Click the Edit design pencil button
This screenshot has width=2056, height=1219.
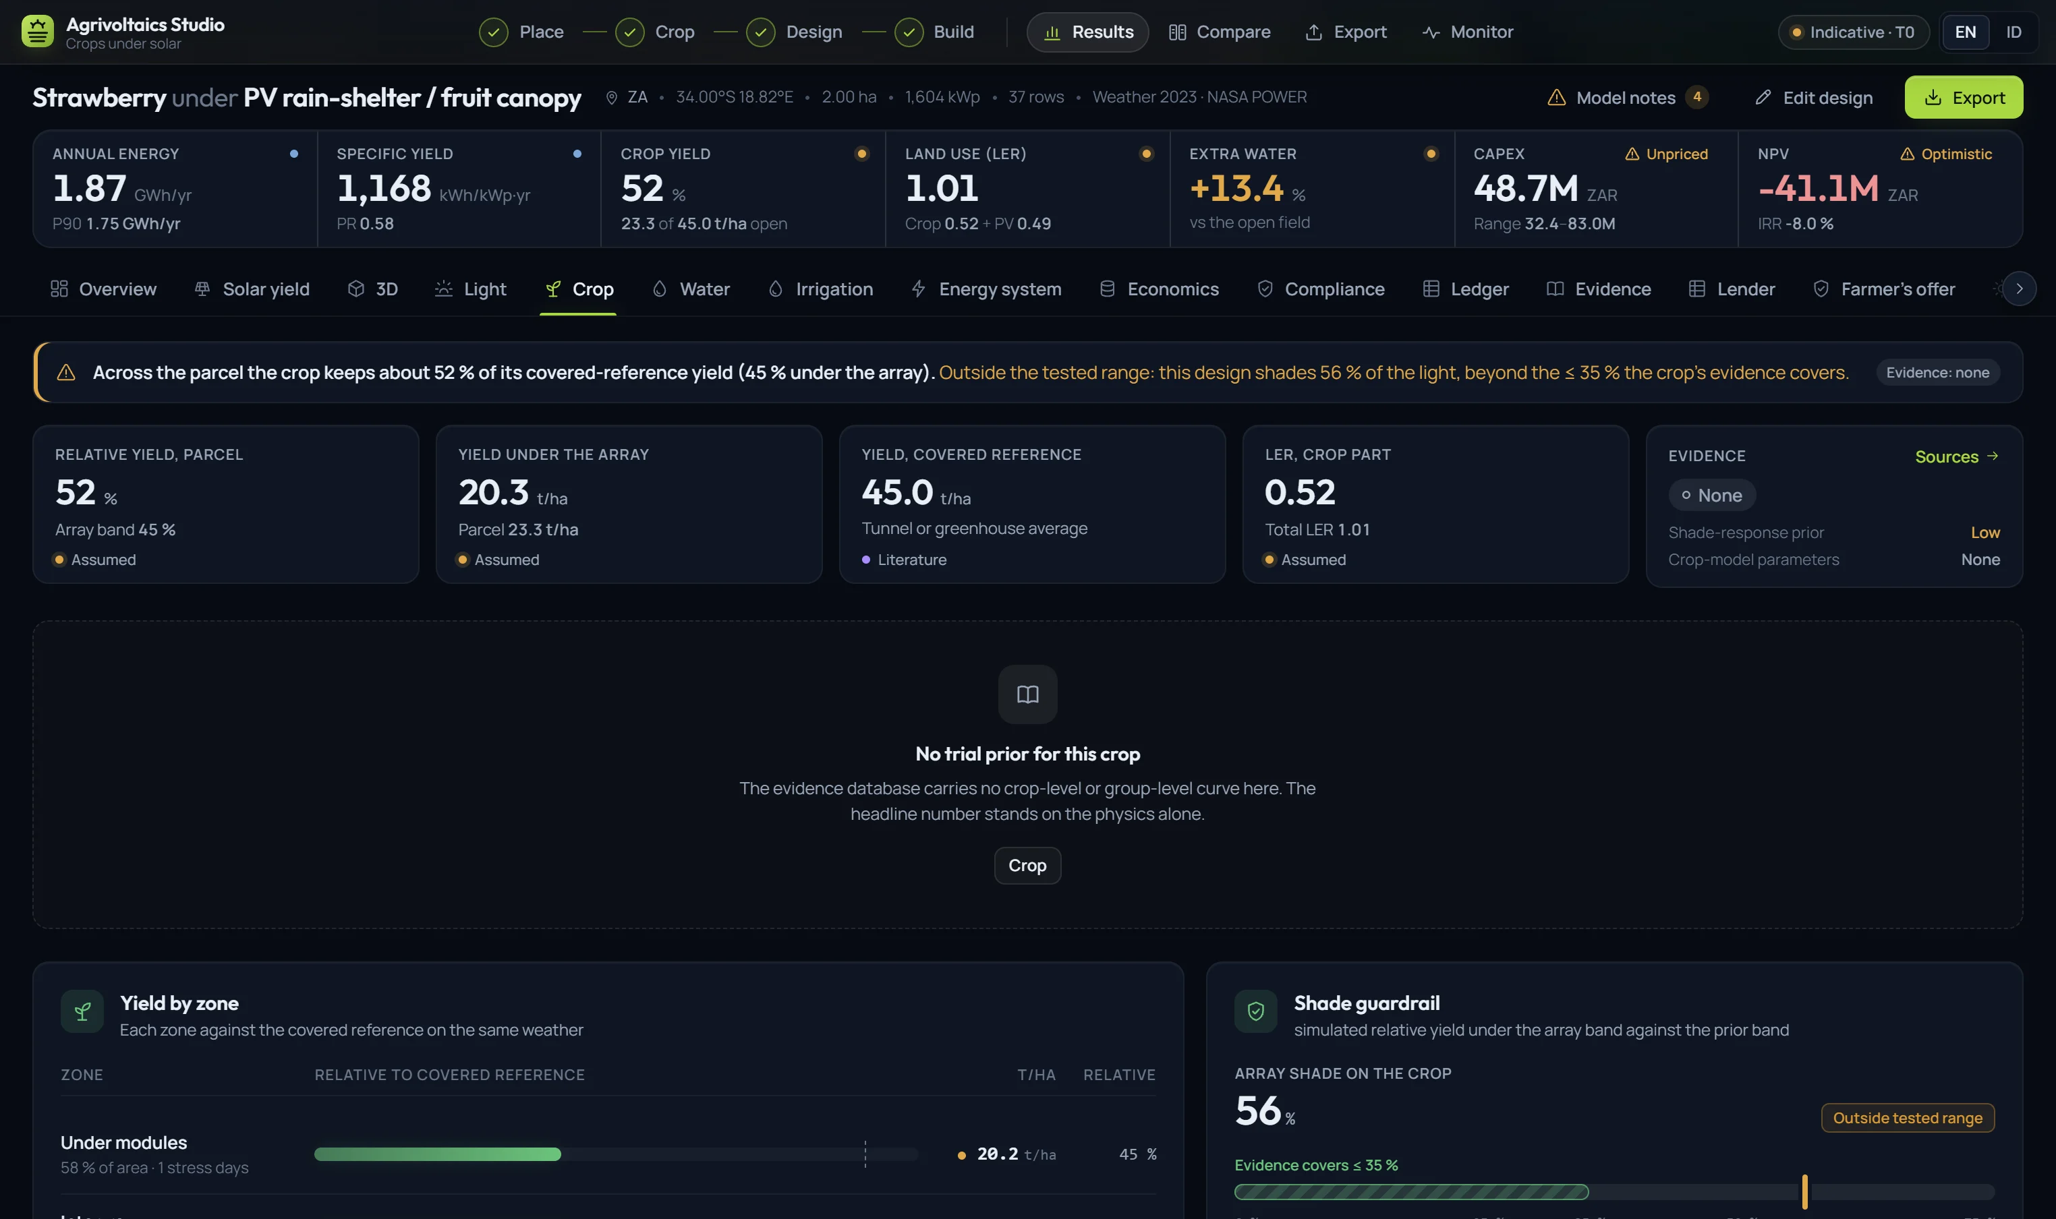(1814, 98)
